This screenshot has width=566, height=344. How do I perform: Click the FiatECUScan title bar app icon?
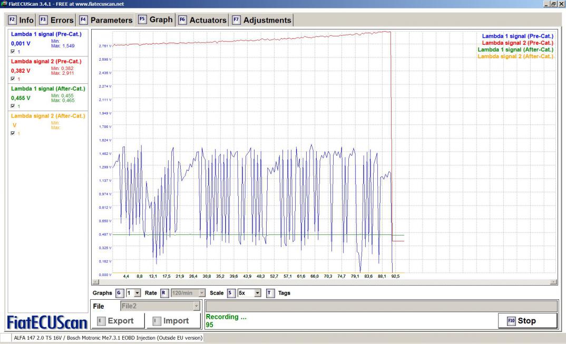click(x=4, y=4)
